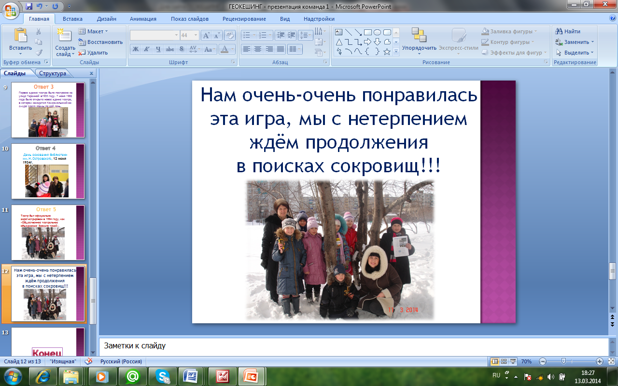Toggle italic (К) formatting
618x386 pixels.
147,49
